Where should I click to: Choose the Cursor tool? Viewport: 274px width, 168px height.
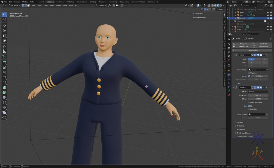(4, 20)
